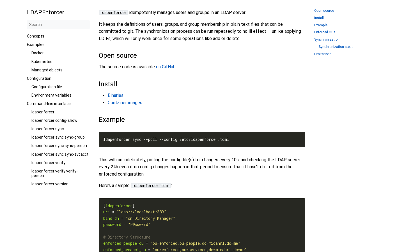
Task: Click the [ldapenforcer] section header line
Action: pyautogui.click(x=119, y=206)
